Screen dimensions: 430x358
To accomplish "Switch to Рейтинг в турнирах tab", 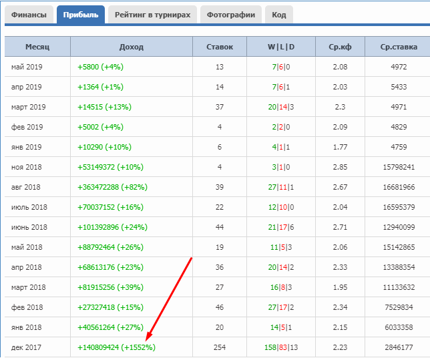I will 152,15.
